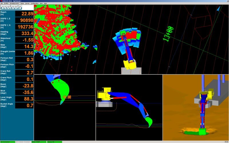Click the I/O Connected status indicator
229x143 pixels.
click(7, 142)
